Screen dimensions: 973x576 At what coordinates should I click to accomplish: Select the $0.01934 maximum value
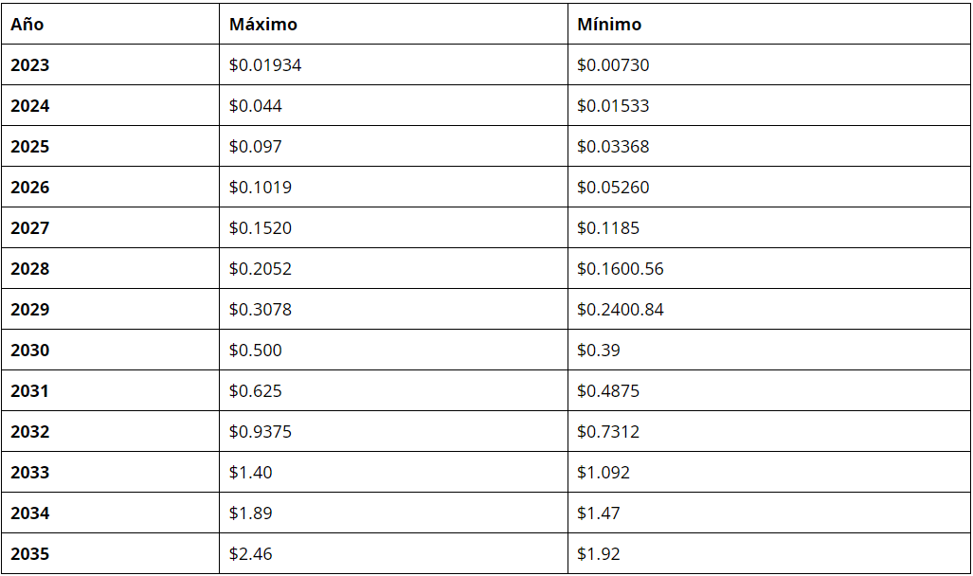click(265, 65)
